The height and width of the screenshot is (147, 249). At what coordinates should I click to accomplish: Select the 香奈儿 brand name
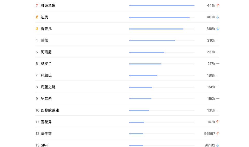(x=46, y=29)
